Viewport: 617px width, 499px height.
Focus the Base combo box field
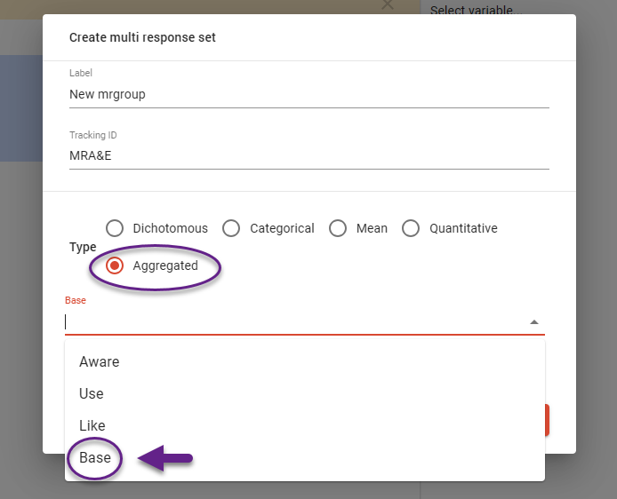tap(293, 322)
